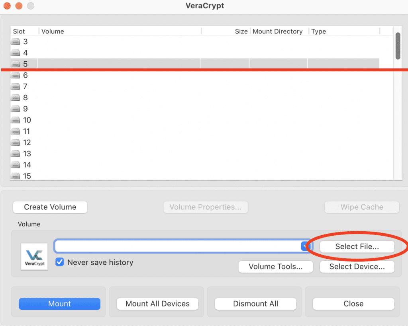The height and width of the screenshot is (326, 408).
Task: Minimize the VeraCrypt window
Action: coord(19,6)
